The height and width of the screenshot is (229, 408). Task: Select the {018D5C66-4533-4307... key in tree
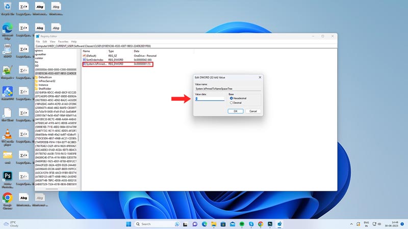pos(56,73)
